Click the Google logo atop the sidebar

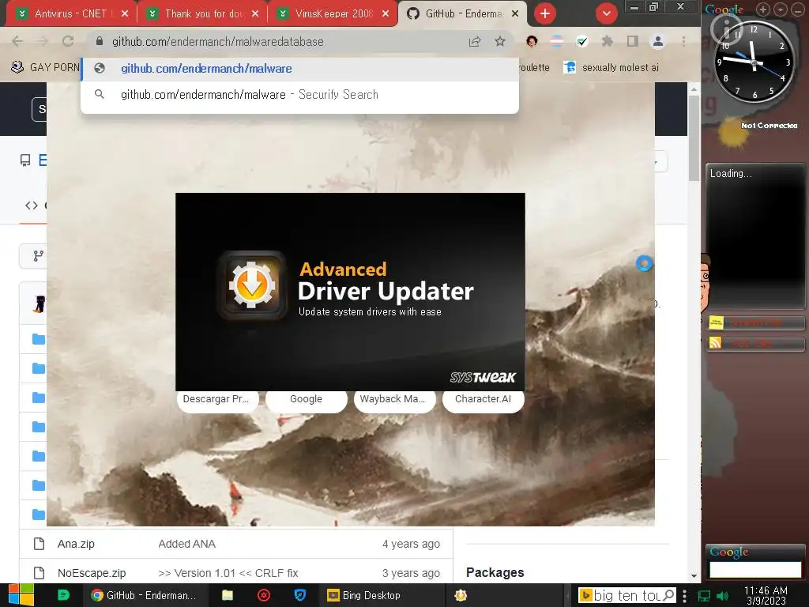pos(724,9)
